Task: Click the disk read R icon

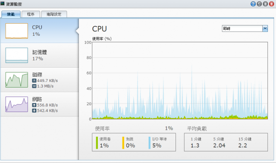Action: pos(34,81)
